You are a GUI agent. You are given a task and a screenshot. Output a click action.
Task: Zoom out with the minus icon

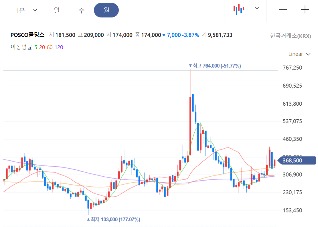click(283, 9)
